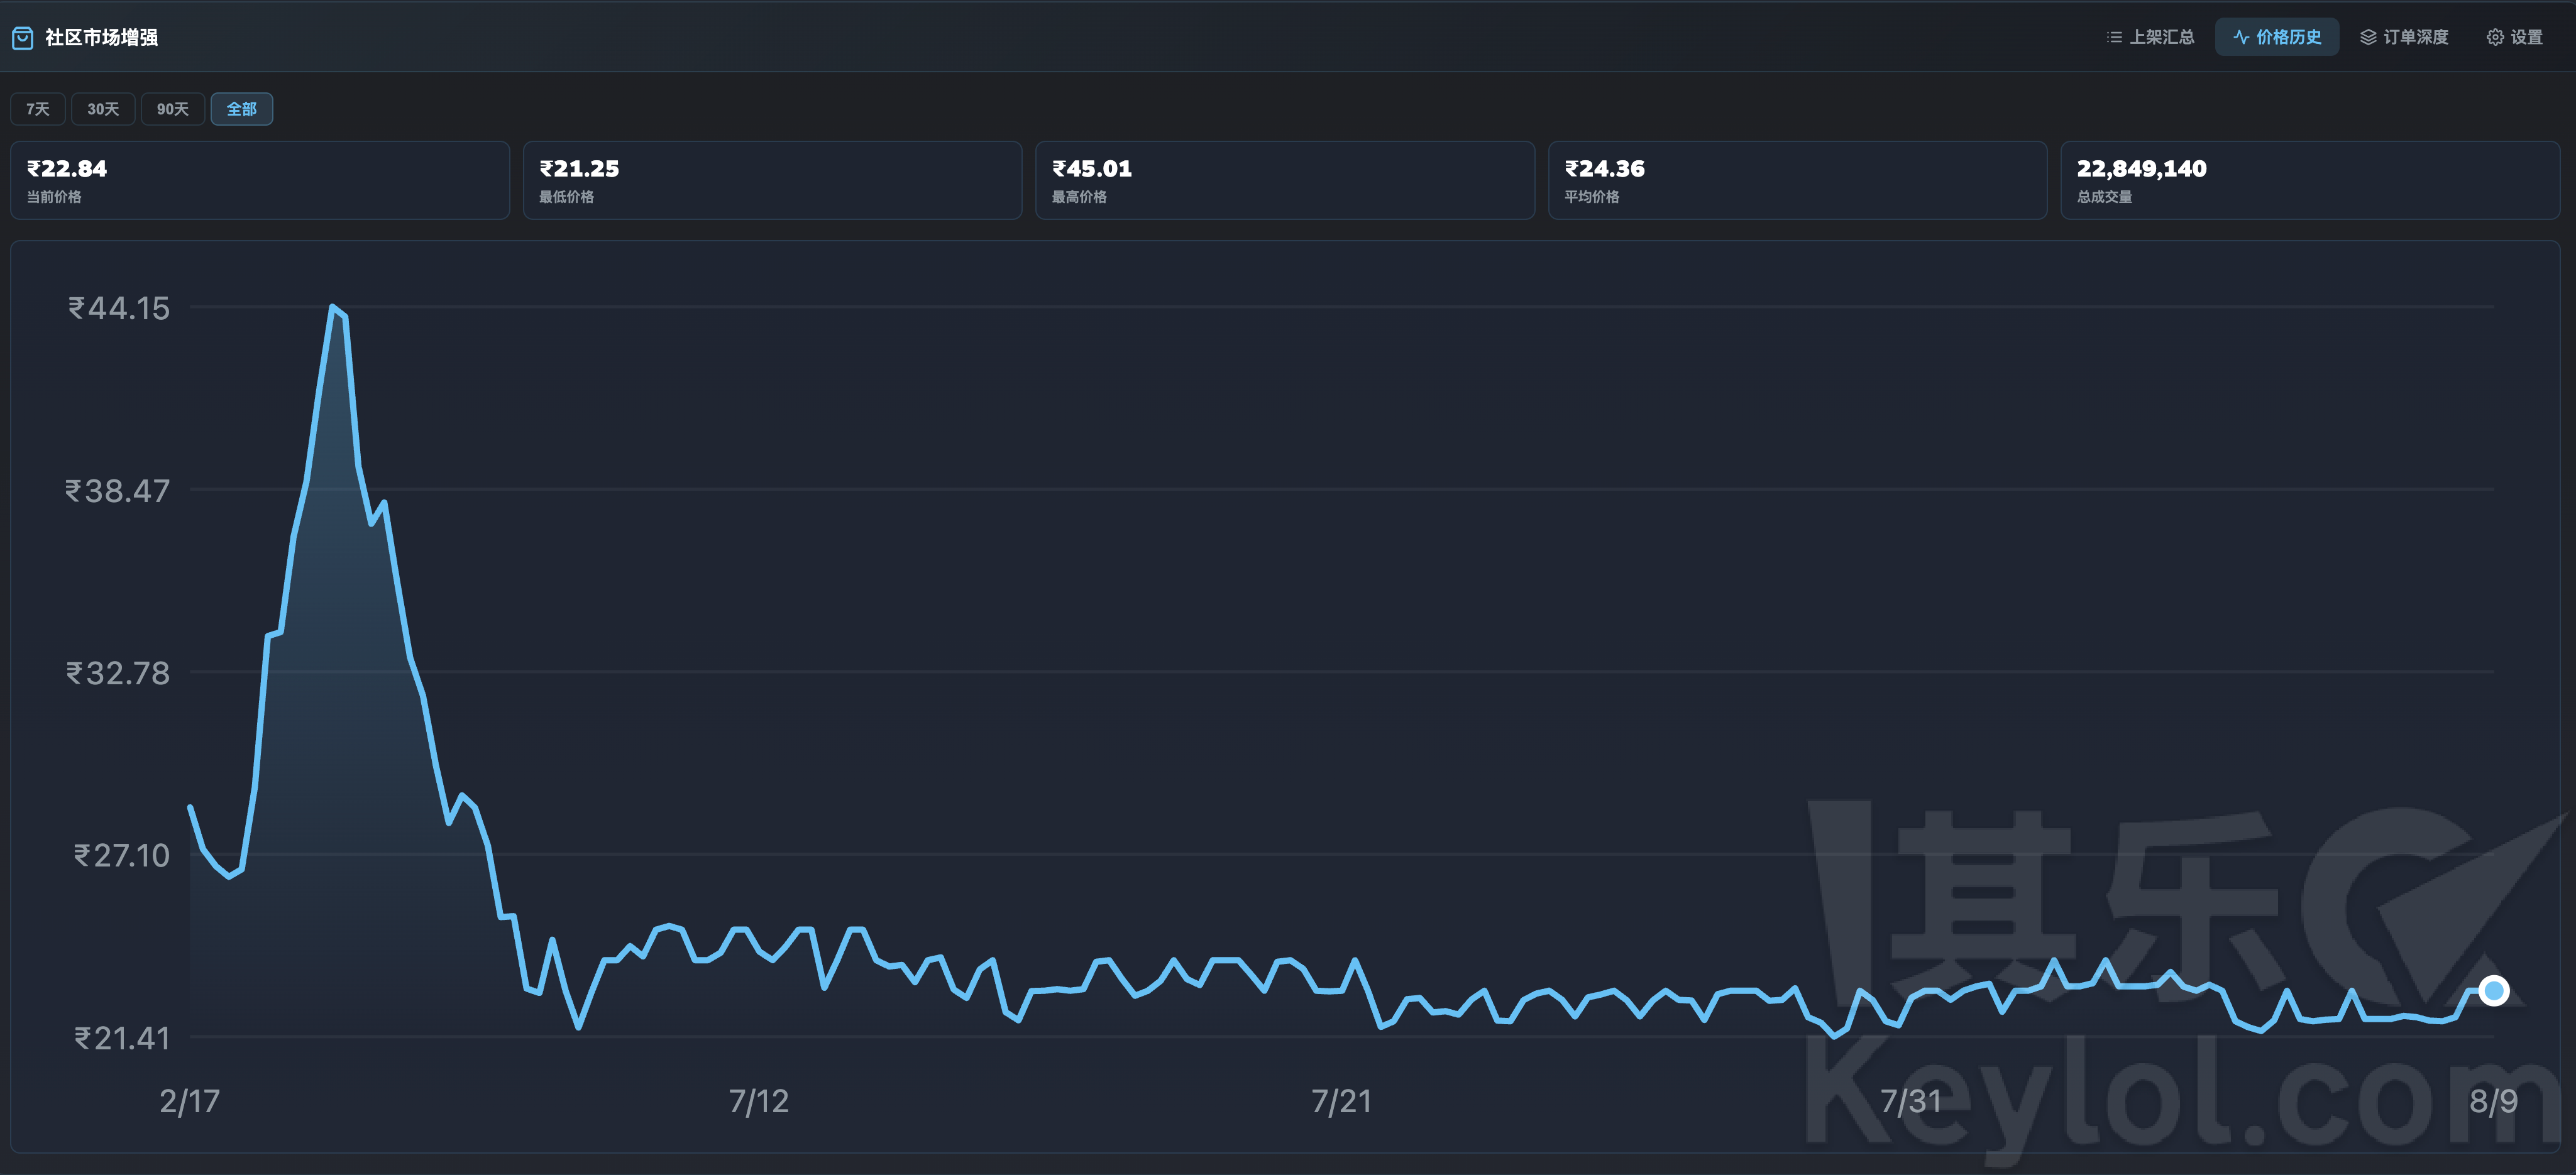2576x1175 pixels.
Task: Click the shopping bag logo icon
Action: tap(22, 38)
